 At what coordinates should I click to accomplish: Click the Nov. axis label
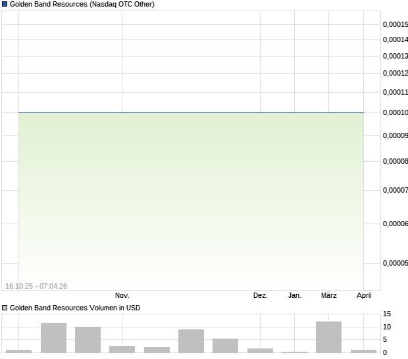pos(122,295)
